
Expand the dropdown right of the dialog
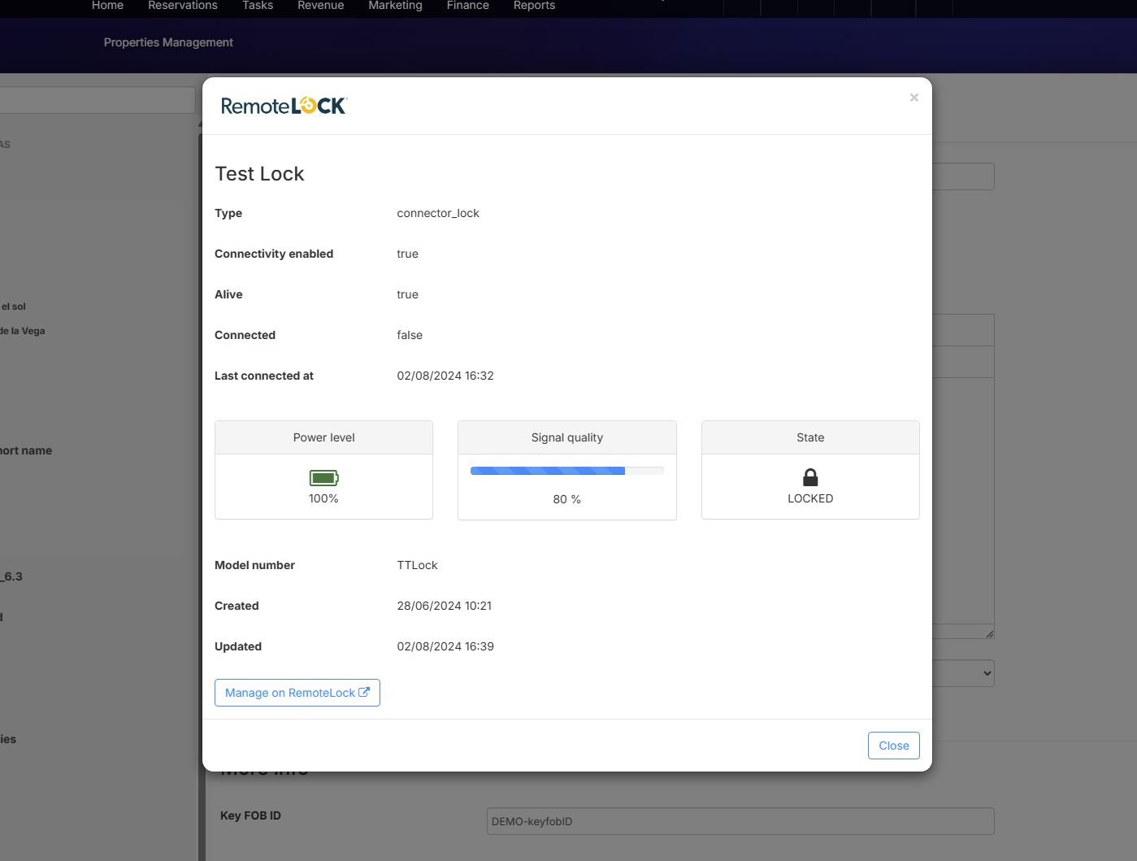[x=964, y=673]
